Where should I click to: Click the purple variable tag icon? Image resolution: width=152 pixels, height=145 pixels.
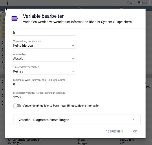(15, 19)
